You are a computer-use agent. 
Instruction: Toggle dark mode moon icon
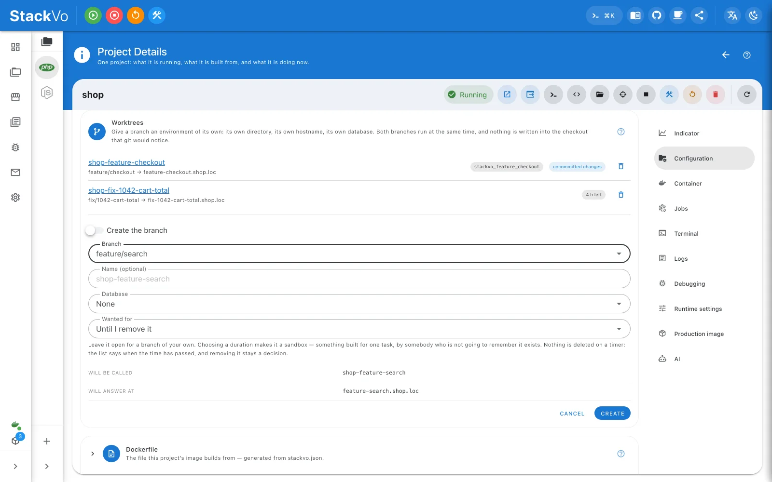click(754, 15)
